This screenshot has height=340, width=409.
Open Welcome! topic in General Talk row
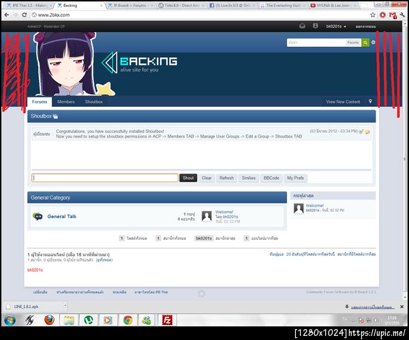tap(224, 212)
